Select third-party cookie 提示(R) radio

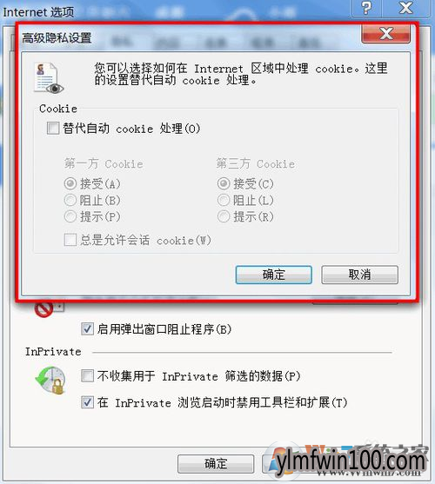[224, 216]
